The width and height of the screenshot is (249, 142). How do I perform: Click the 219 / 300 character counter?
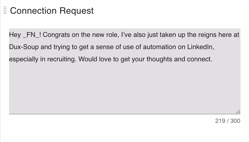click(x=227, y=121)
